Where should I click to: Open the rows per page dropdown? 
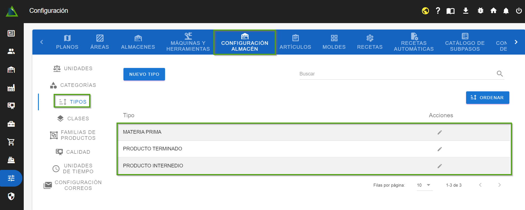click(424, 185)
